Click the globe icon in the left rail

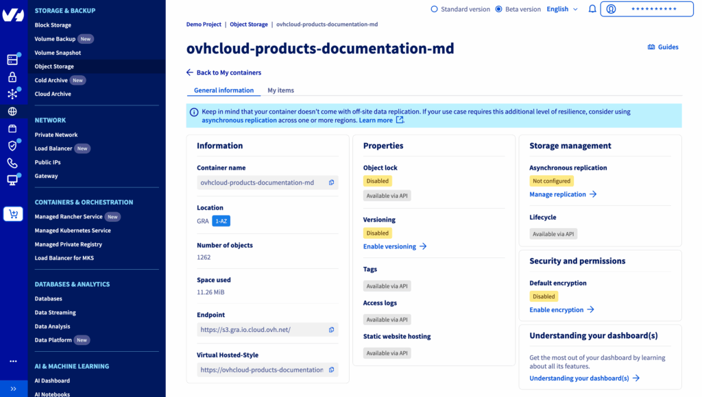coord(12,112)
